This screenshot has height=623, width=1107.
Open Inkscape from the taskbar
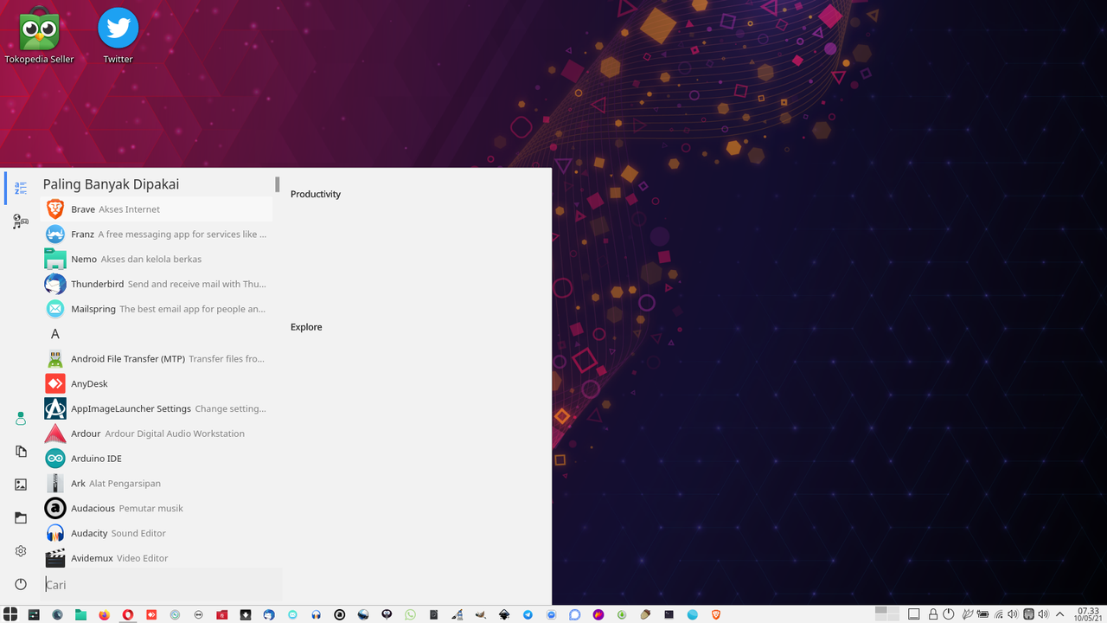504,614
